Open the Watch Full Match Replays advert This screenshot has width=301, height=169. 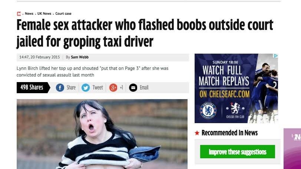coord(236,88)
